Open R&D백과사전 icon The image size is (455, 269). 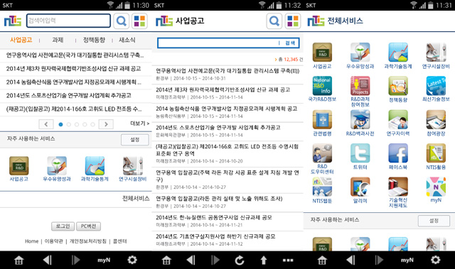tap(360, 119)
